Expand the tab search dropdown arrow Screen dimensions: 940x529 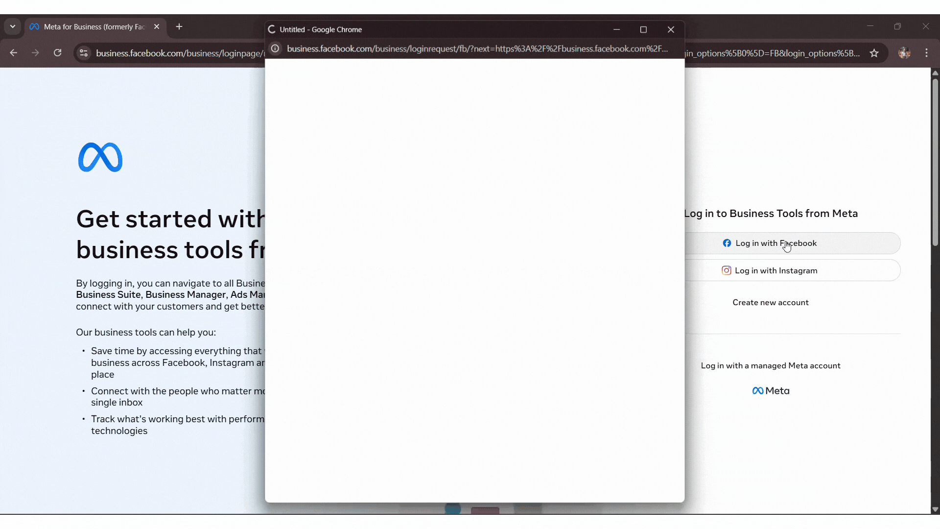click(x=13, y=26)
